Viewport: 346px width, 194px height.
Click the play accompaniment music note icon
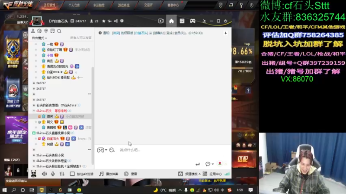click(x=101, y=174)
